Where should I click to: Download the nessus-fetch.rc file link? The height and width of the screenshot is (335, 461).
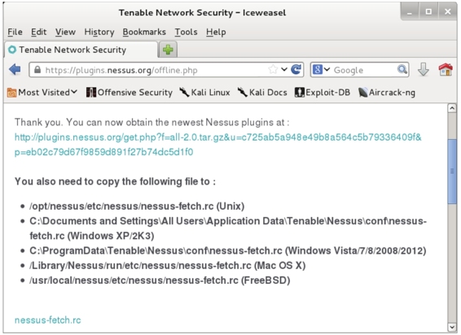click(47, 320)
